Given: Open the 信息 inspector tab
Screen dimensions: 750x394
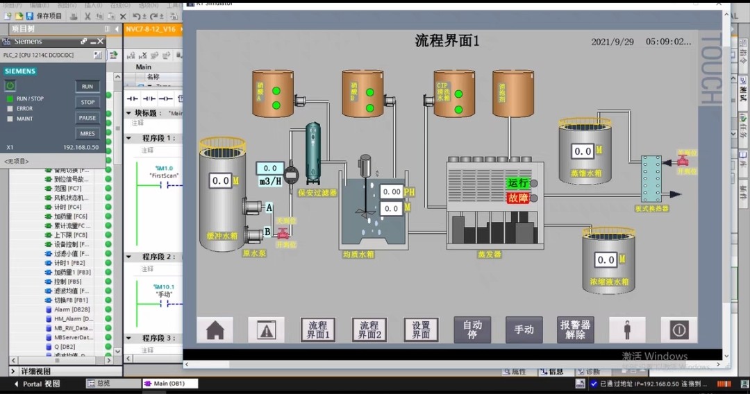Looking at the screenshot, I should click(551, 372).
